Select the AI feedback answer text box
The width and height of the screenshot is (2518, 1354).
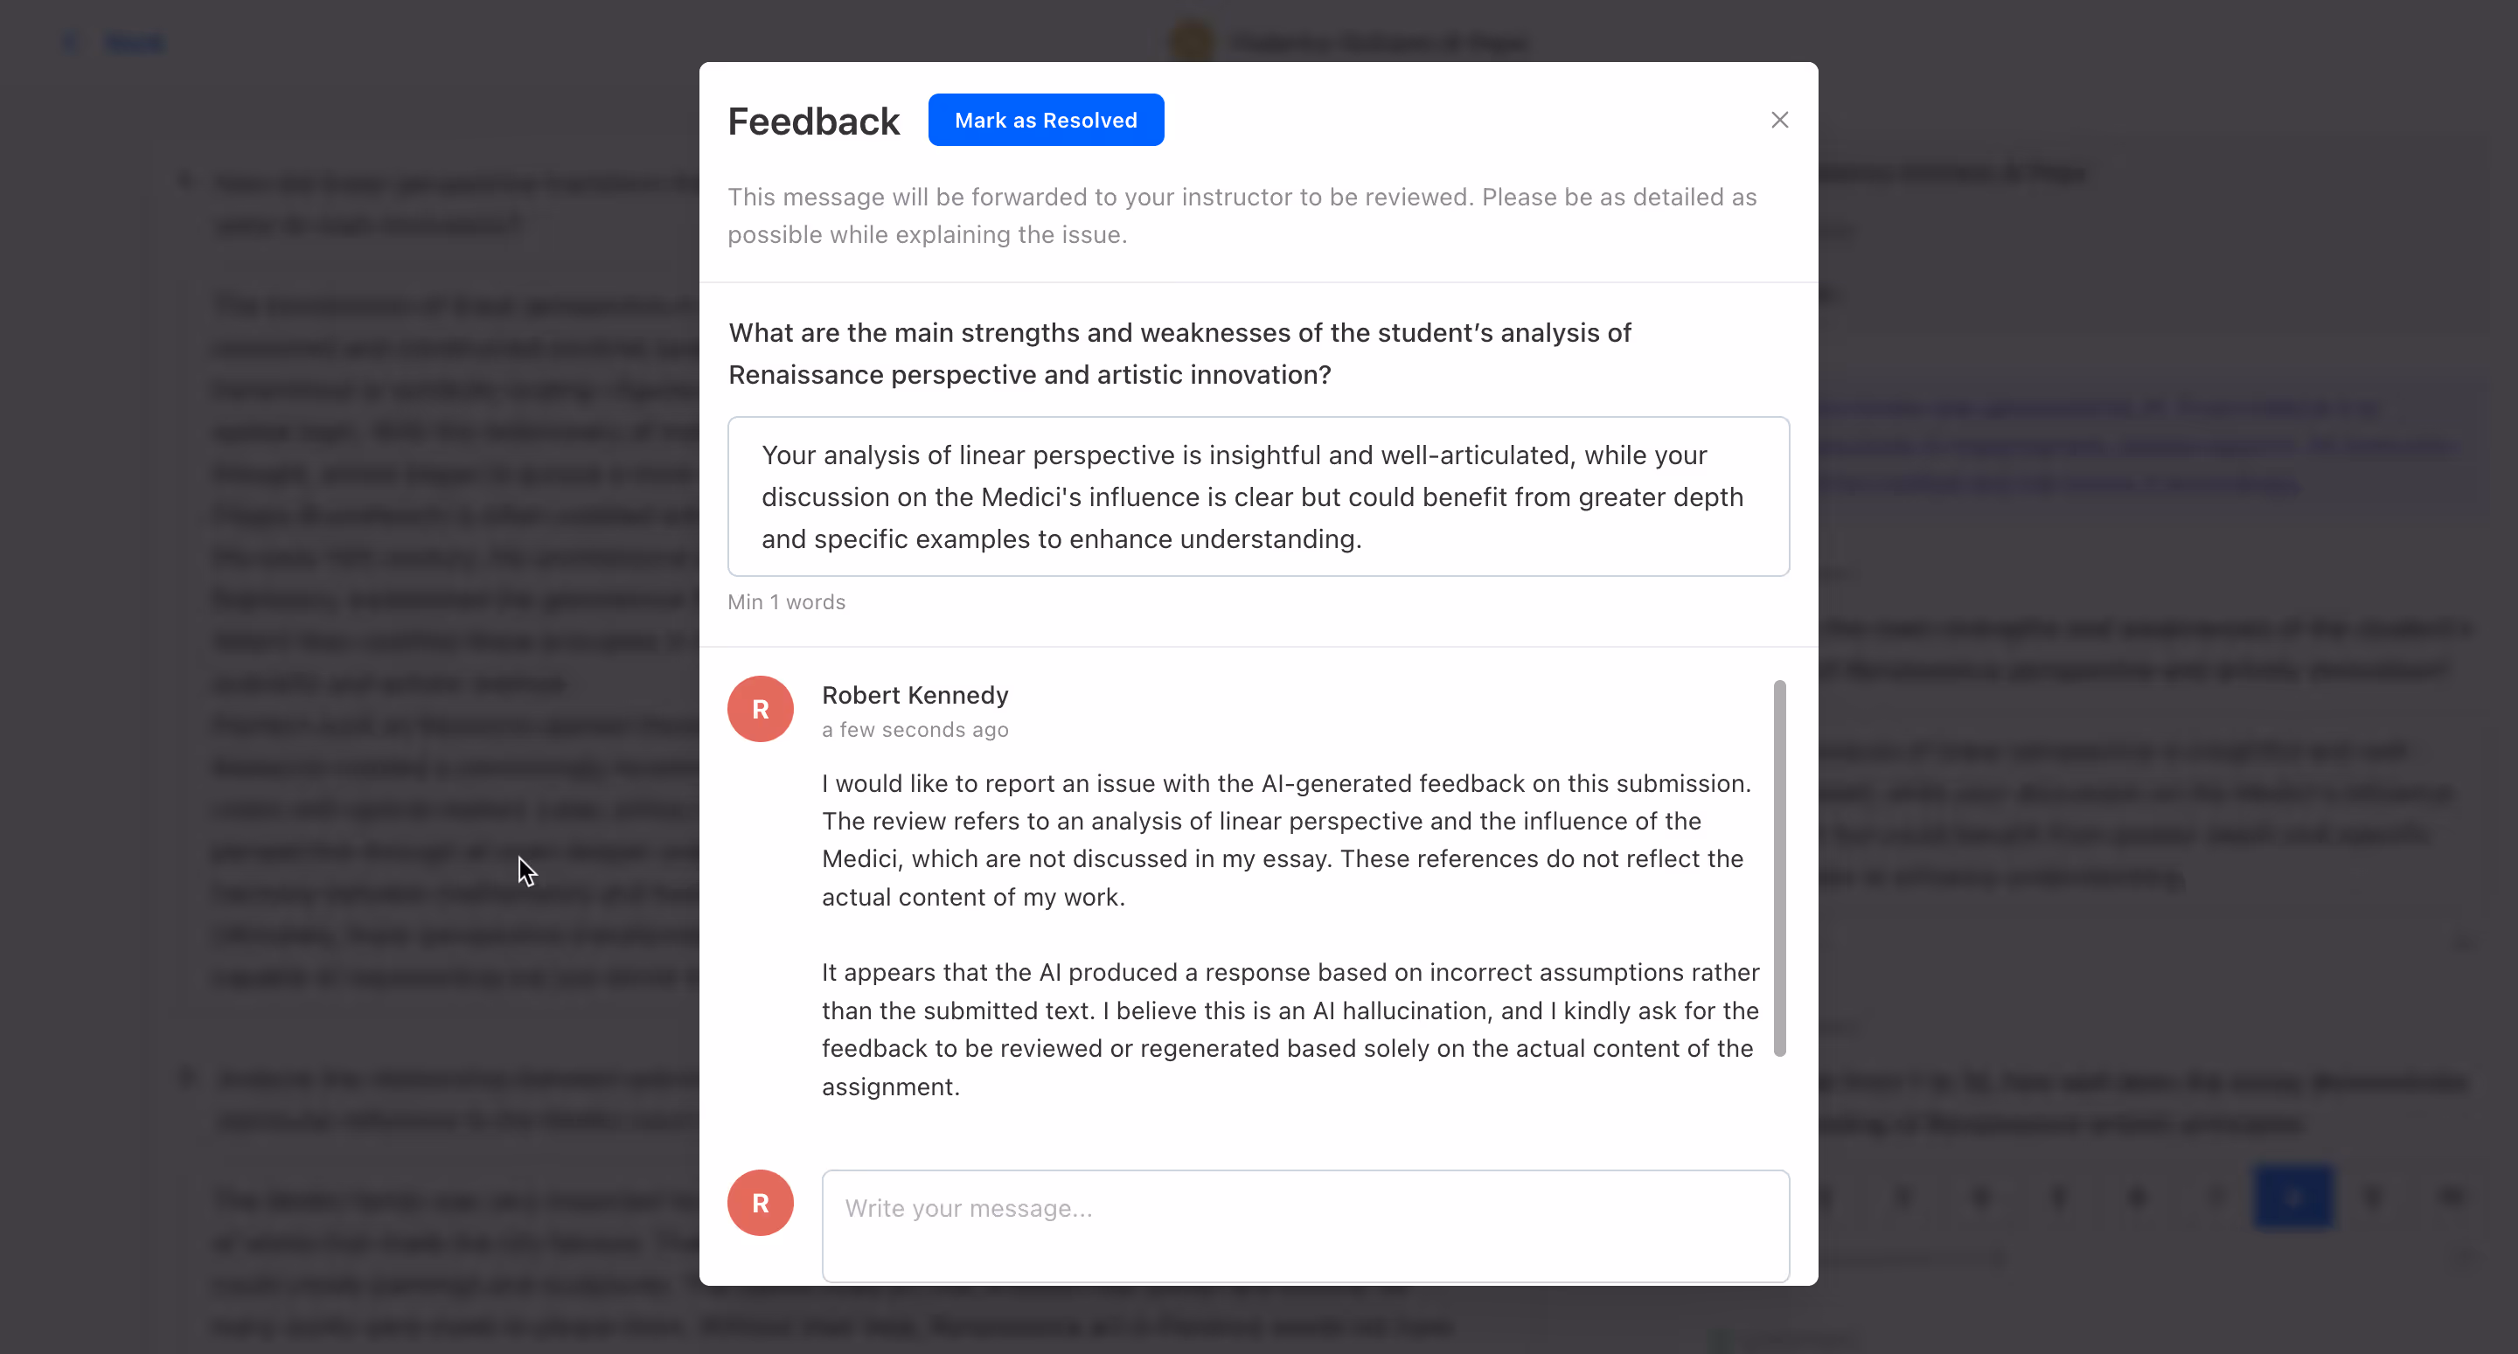[x=1257, y=496]
